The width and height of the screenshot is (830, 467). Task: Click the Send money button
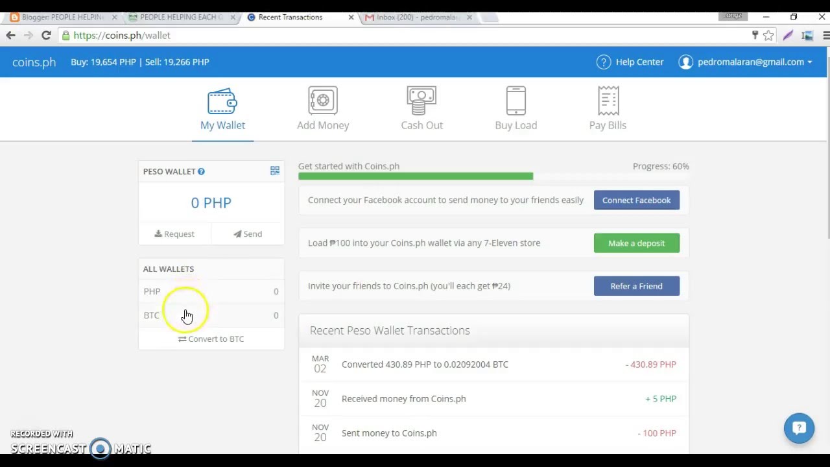pos(248,234)
